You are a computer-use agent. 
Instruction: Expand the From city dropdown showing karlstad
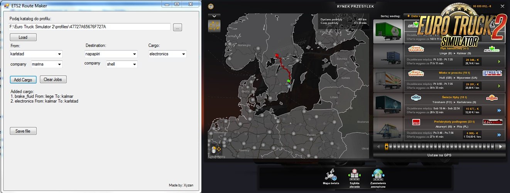(59, 54)
